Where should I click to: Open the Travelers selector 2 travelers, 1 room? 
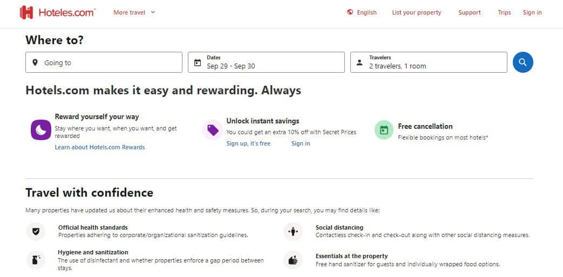click(429, 63)
